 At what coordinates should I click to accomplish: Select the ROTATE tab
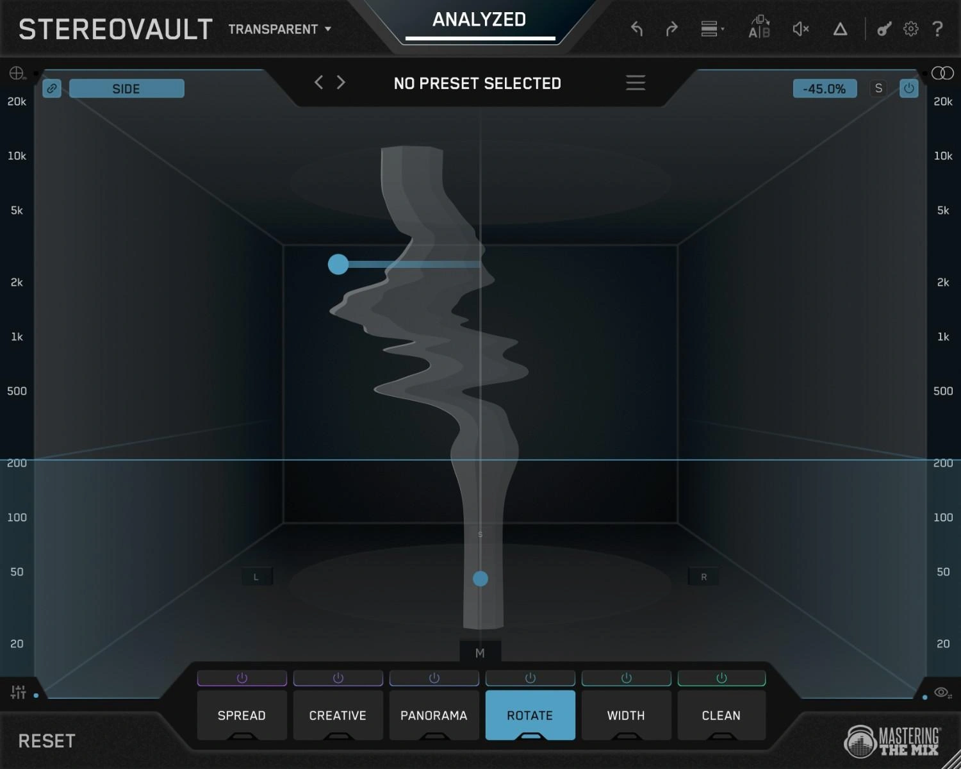pyautogui.click(x=530, y=715)
